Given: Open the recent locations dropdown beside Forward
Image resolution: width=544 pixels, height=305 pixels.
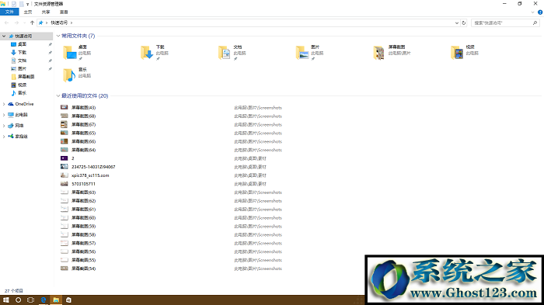Looking at the screenshot, I should (24, 23).
